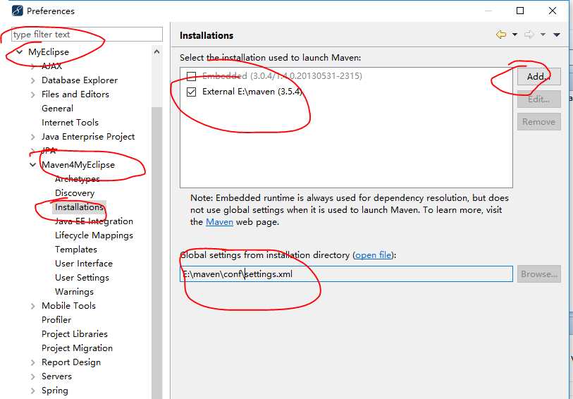Select the Maven4MyEclipse tree item
Image resolution: width=573 pixels, height=399 pixels.
click(x=78, y=165)
